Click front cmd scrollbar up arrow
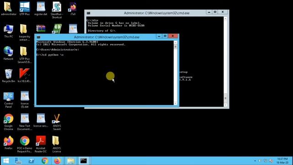 click(175, 43)
